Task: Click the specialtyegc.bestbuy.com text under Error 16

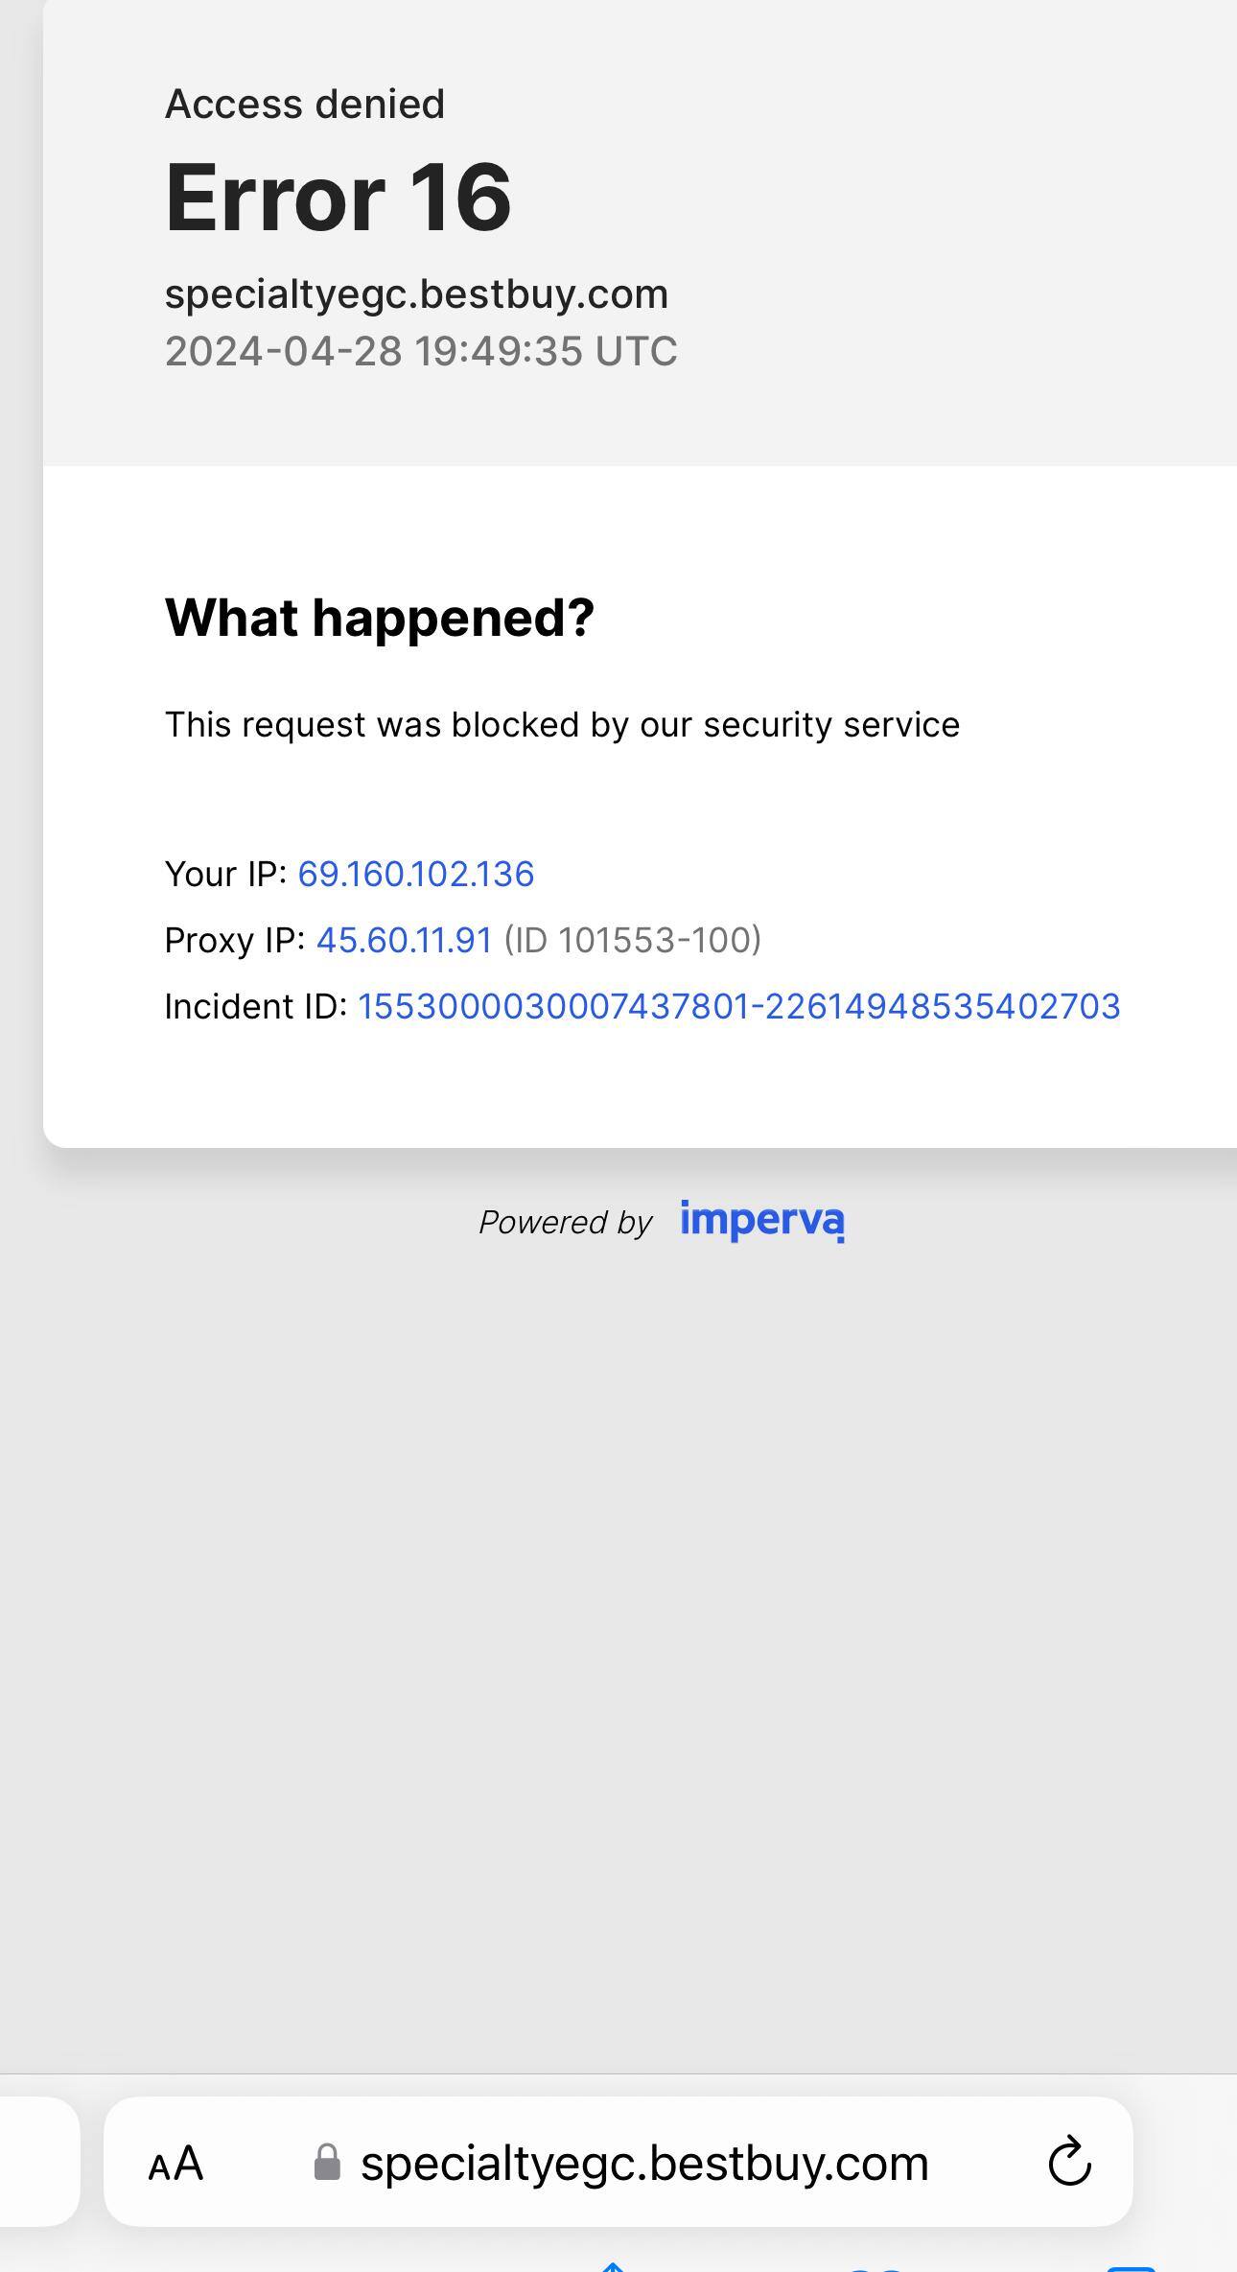Action: tap(416, 293)
